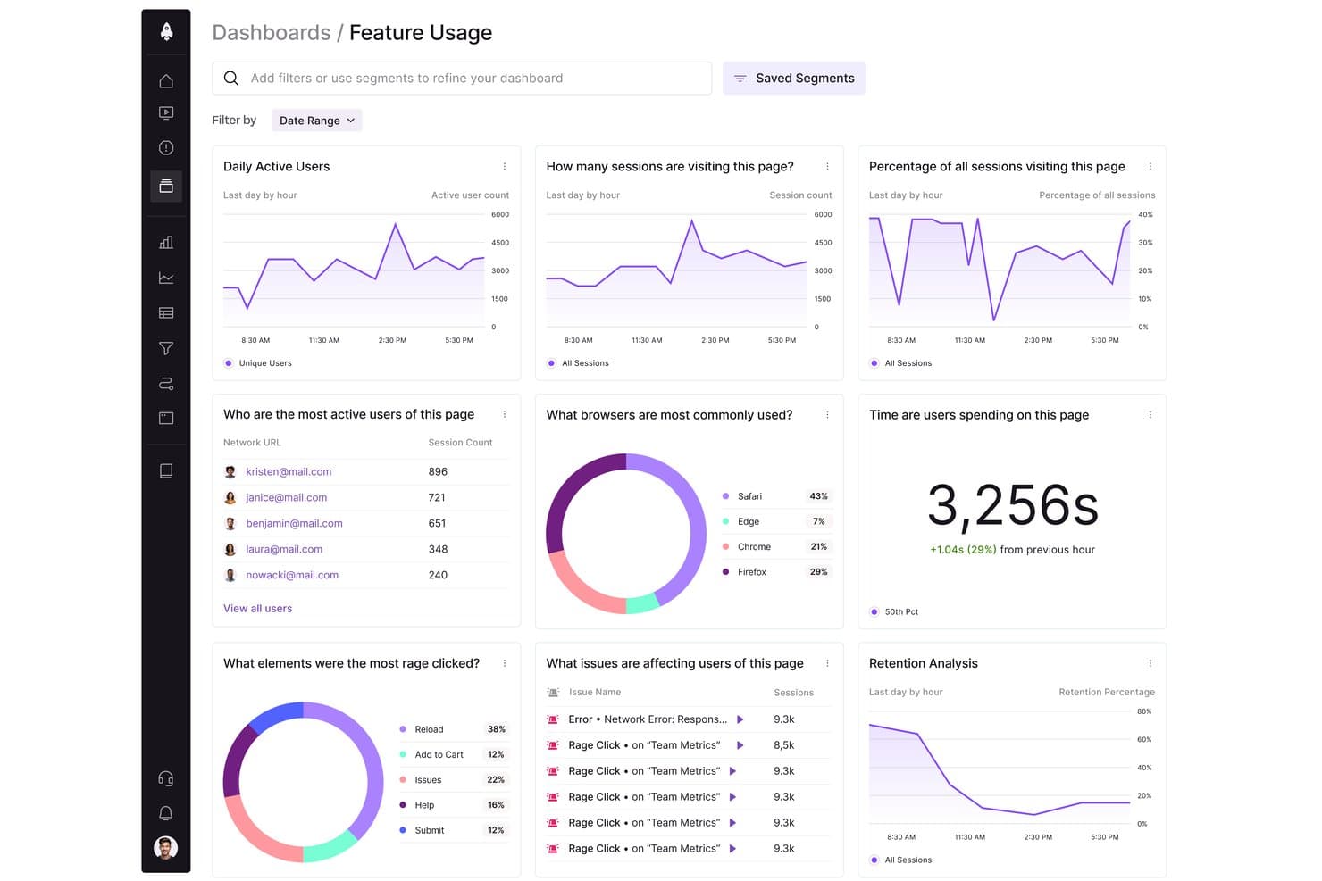
Task: Go to Dashboards breadcrumb
Action: pos(272,33)
